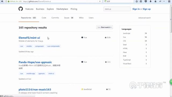Open the Marketplace nav item
Viewport: 172px width, 97px height.
point(62,9)
